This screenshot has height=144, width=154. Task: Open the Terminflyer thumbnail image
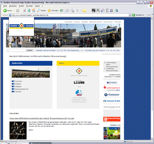click(x=112, y=133)
